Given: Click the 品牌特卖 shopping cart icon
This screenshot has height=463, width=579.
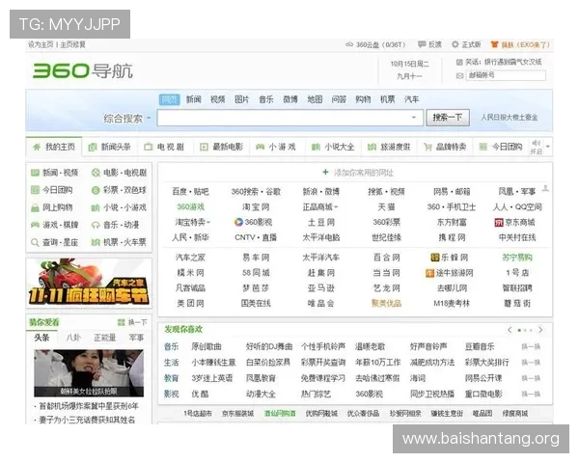Looking at the screenshot, I should point(427,147).
